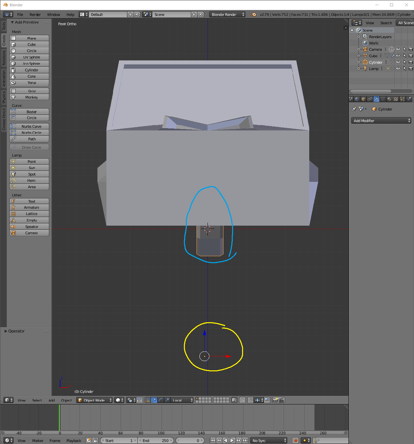The width and height of the screenshot is (414, 444).
Task: Open the Object Mode selector
Action: pyautogui.click(x=94, y=400)
